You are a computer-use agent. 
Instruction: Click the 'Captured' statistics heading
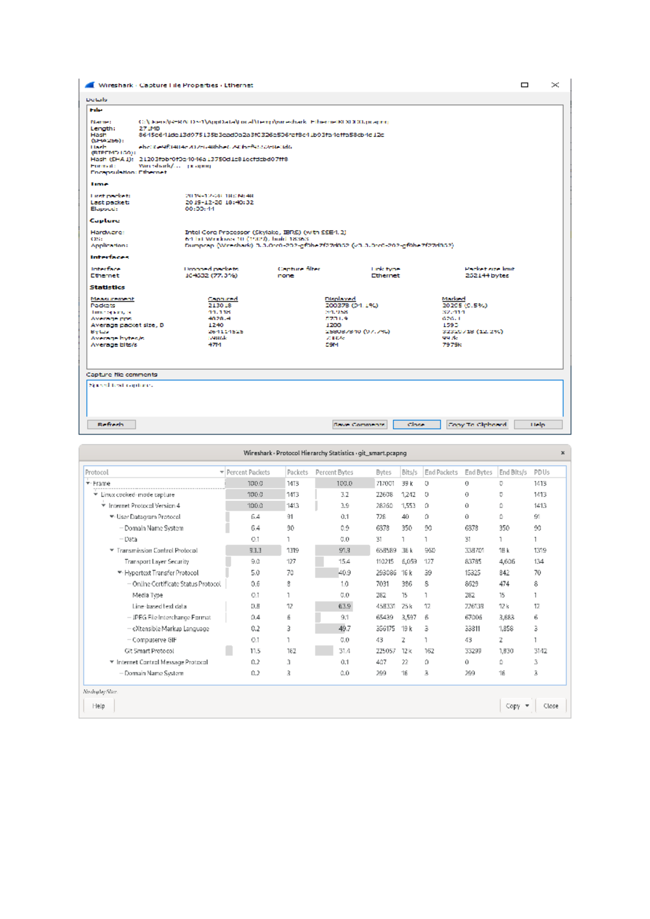223,299
